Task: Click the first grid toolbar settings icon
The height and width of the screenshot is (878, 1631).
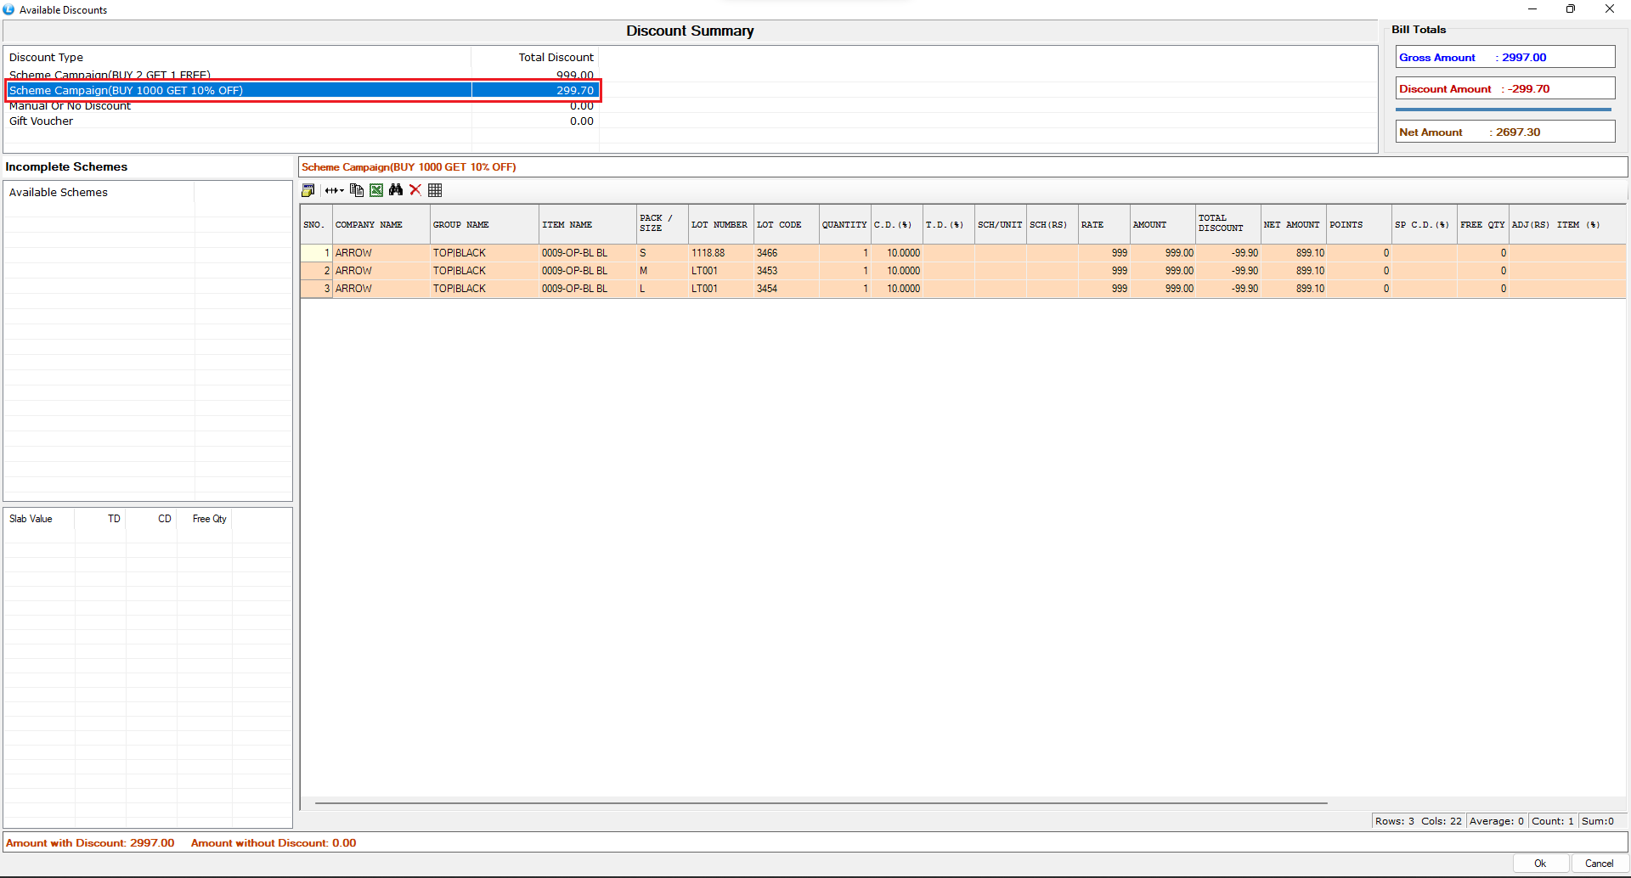Action: pos(308,190)
